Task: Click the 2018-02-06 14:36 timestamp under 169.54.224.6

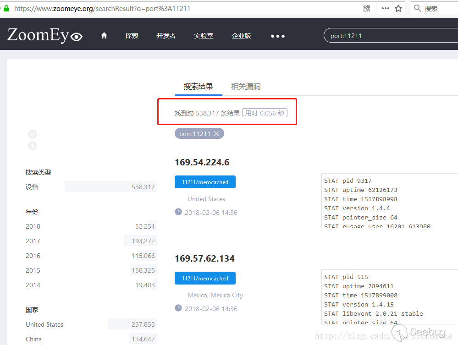Action: [211, 213]
